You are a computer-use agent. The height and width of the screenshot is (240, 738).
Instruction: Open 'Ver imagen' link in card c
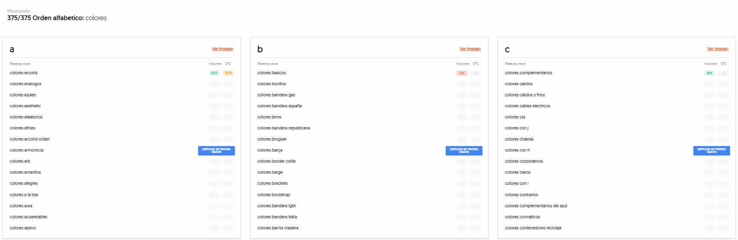pos(717,49)
